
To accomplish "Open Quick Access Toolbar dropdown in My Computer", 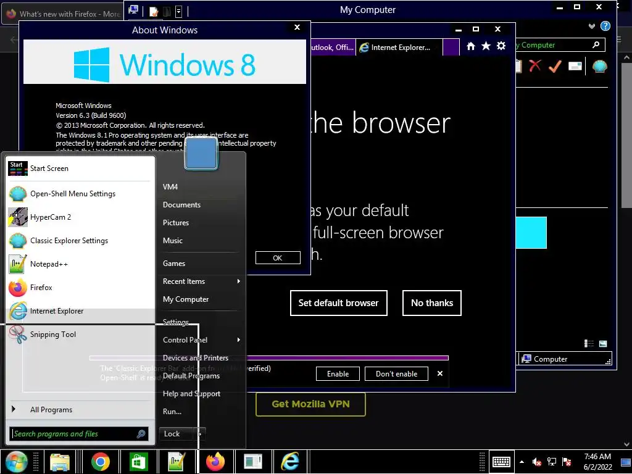I will click(178, 11).
